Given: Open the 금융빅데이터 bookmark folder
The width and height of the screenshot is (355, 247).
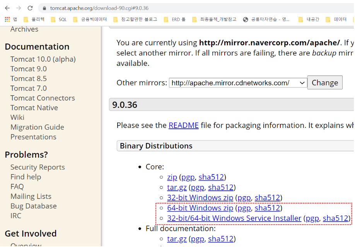Looking at the screenshot, I should (90, 19).
